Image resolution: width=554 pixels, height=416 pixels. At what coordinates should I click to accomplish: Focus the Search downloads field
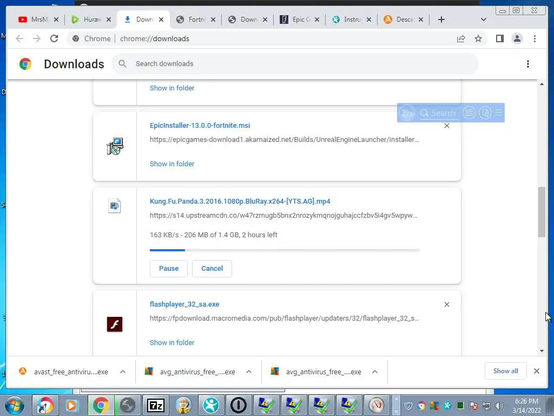tap(295, 64)
